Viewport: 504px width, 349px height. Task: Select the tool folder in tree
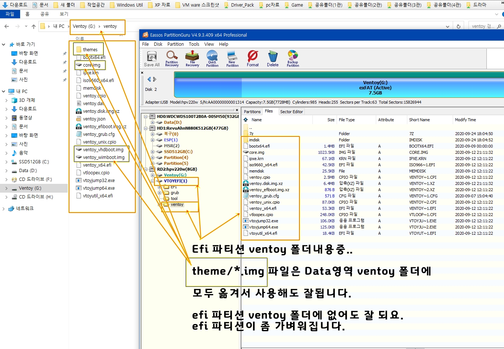(x=174, y=198)
